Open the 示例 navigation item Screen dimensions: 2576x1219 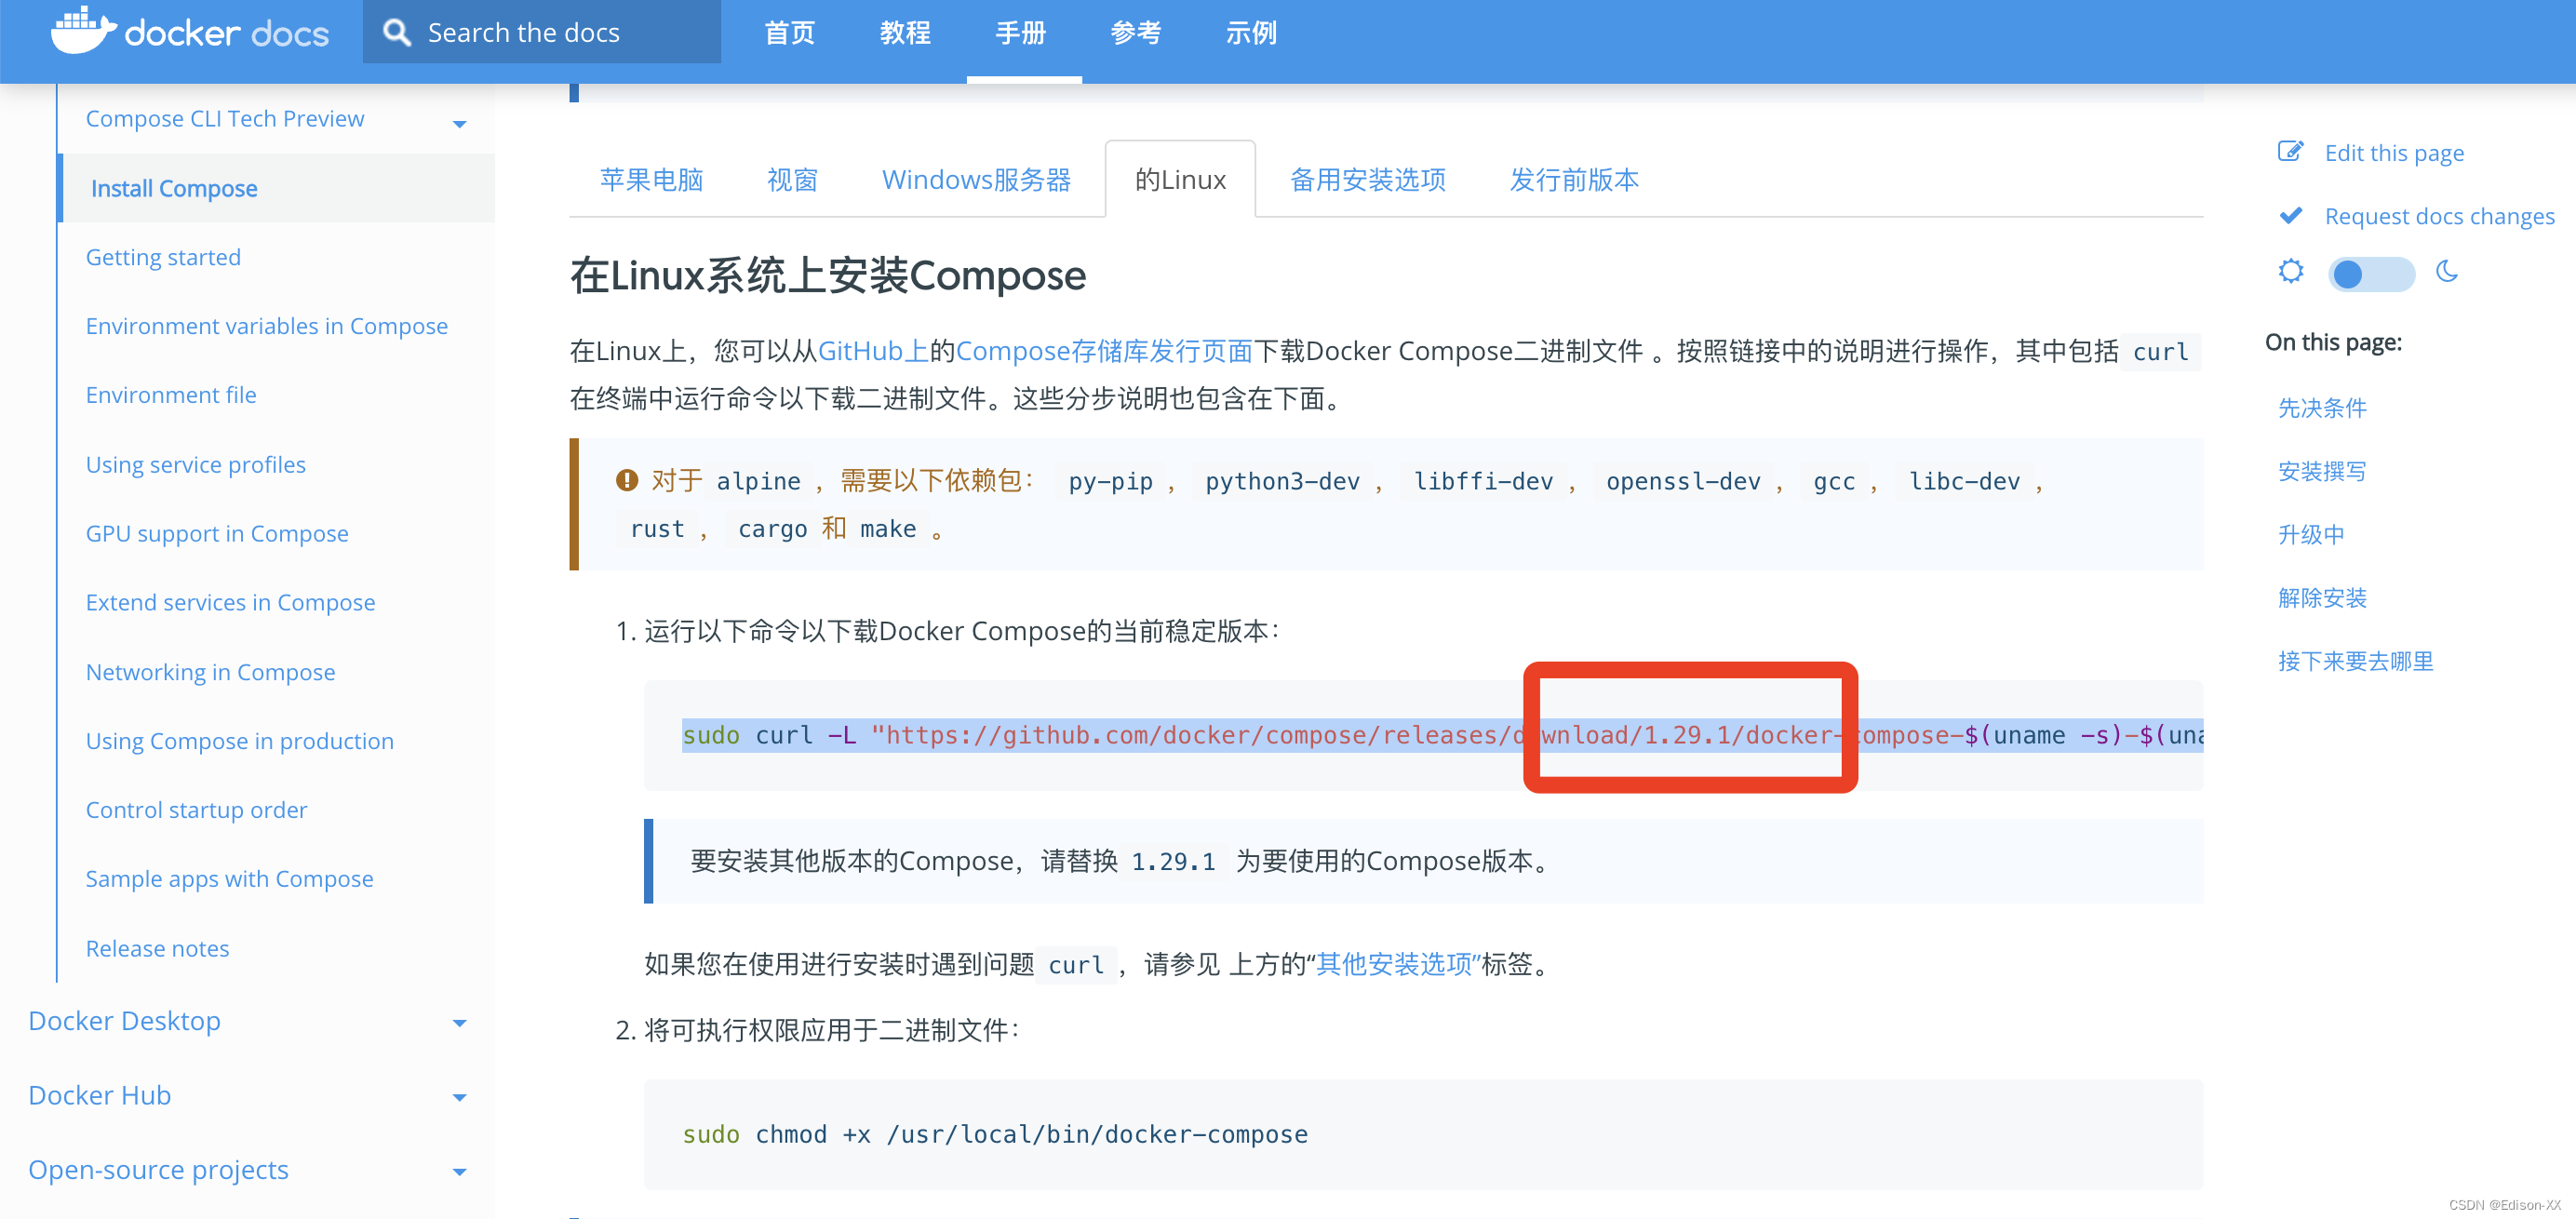point(1251,33)
